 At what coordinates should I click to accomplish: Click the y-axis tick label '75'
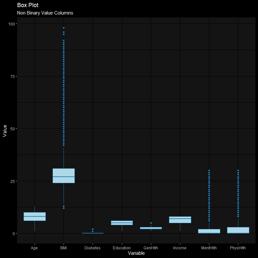13,76
